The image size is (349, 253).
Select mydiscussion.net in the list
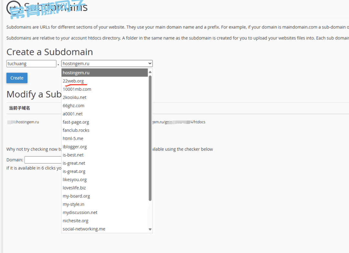click(105, 213)
